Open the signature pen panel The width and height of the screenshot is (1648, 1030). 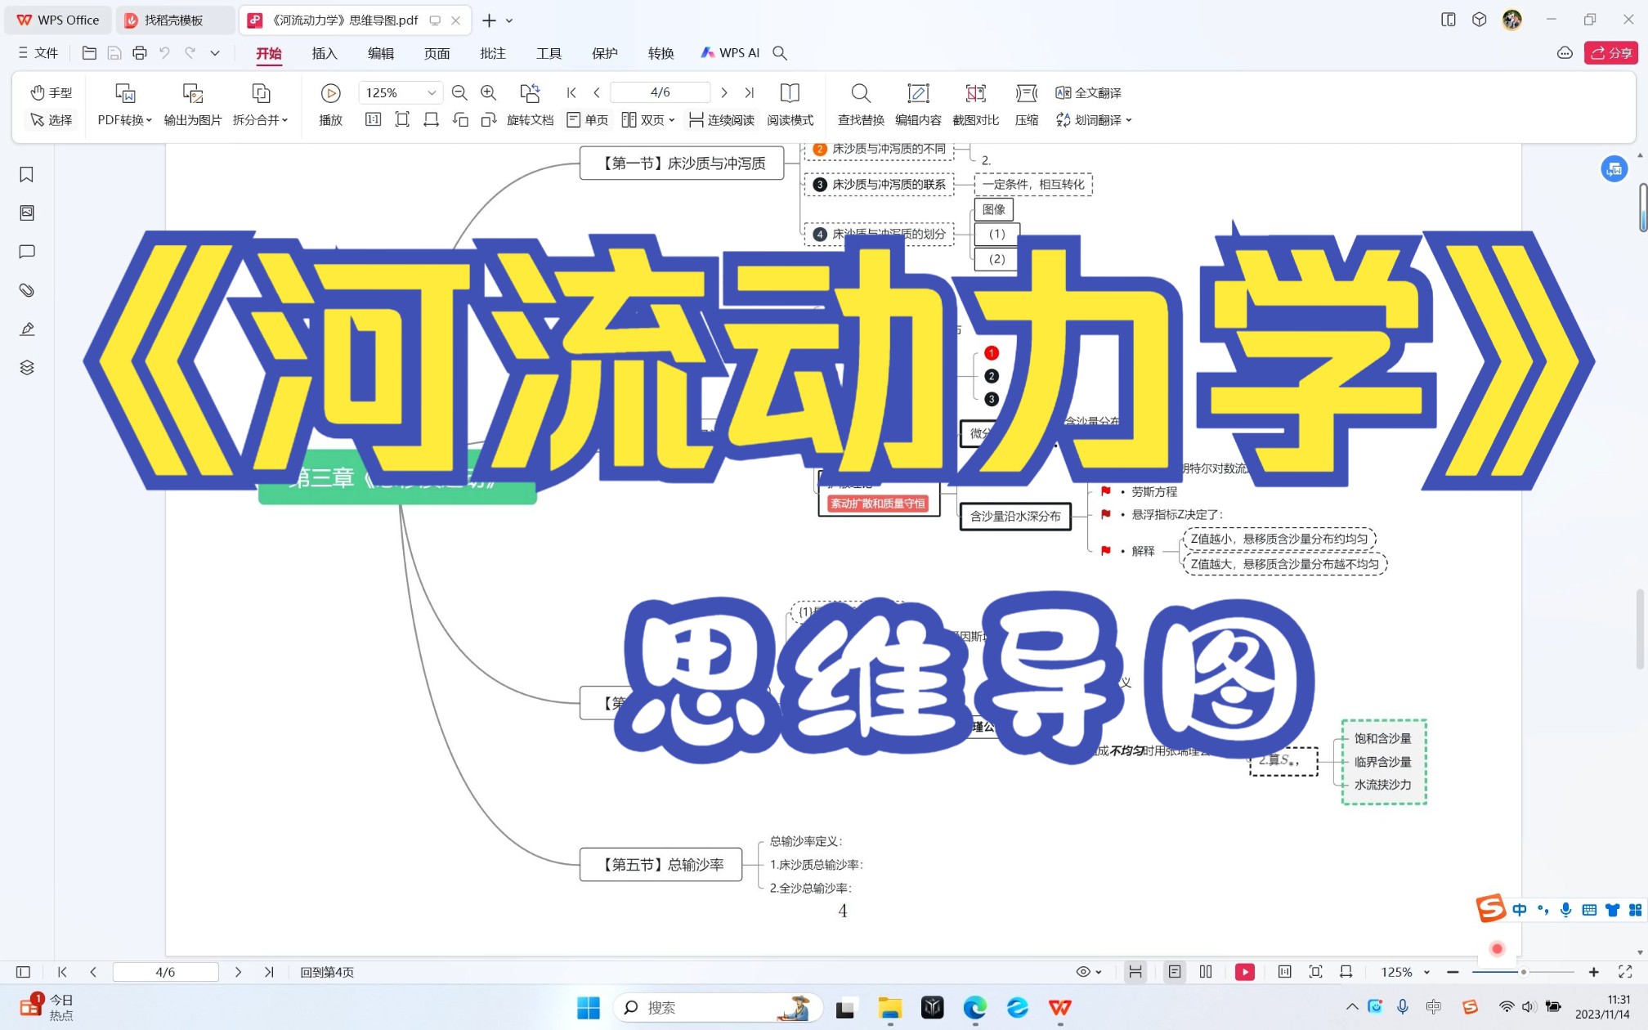point(26,329)
